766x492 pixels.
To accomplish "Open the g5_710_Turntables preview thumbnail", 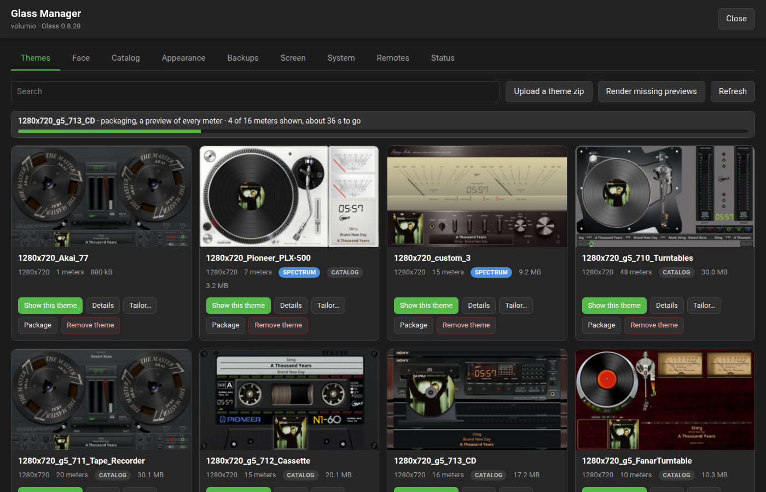I will (x=665, y=196).
